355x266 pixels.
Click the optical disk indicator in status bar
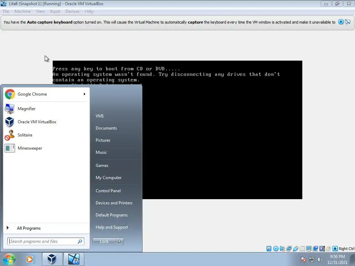coord(276,249)
